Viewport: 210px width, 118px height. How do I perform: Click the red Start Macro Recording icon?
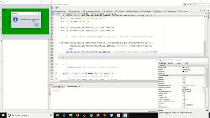(x=107, y=14)
